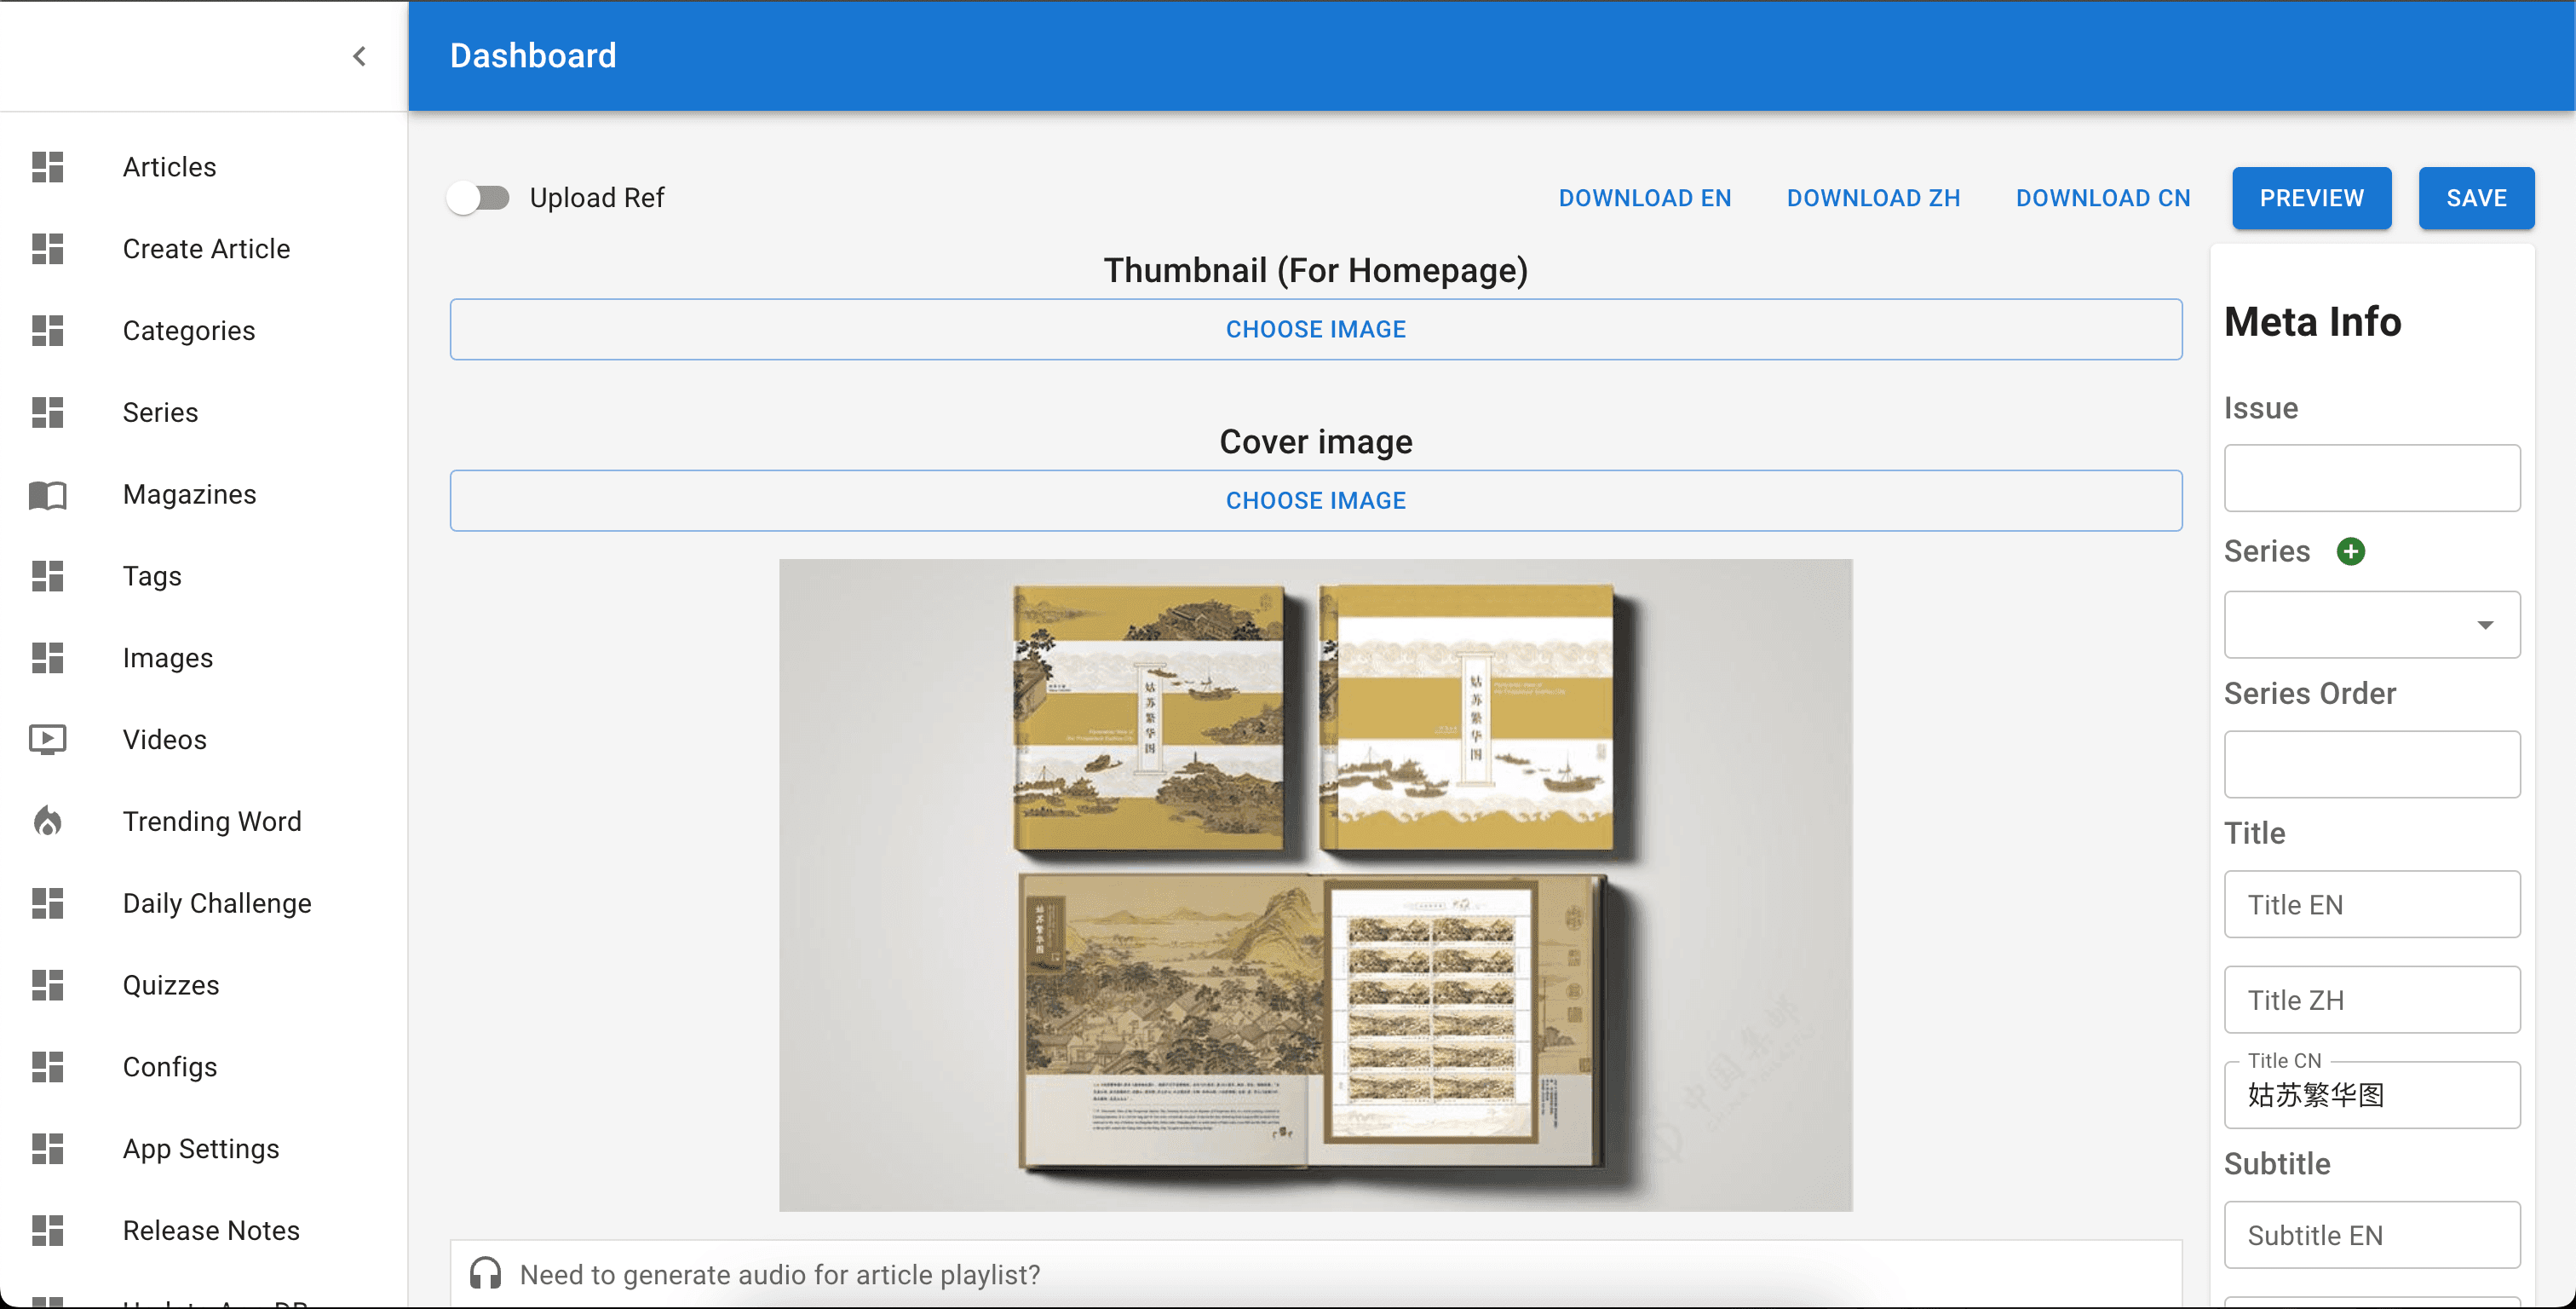Click the Configs sidebar icon
This screenshot has width=2576, height=1309.
click(x=47, y=1067)
